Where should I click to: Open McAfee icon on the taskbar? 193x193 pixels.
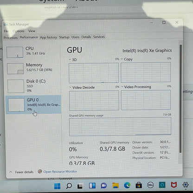(x=174, y=185)
